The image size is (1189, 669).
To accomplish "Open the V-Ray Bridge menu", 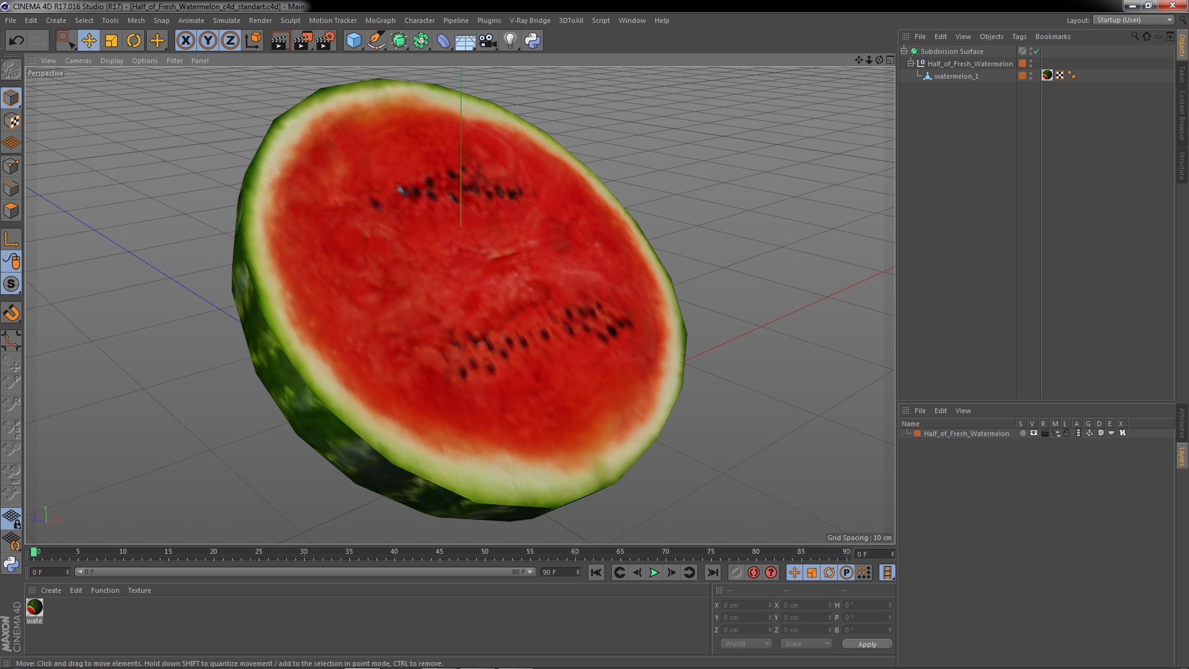I will click(529, 20).
